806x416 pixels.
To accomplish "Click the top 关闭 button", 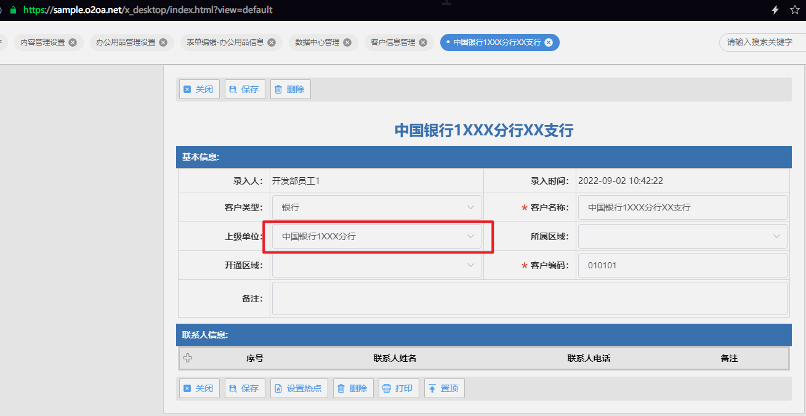I will coord(199,89).
